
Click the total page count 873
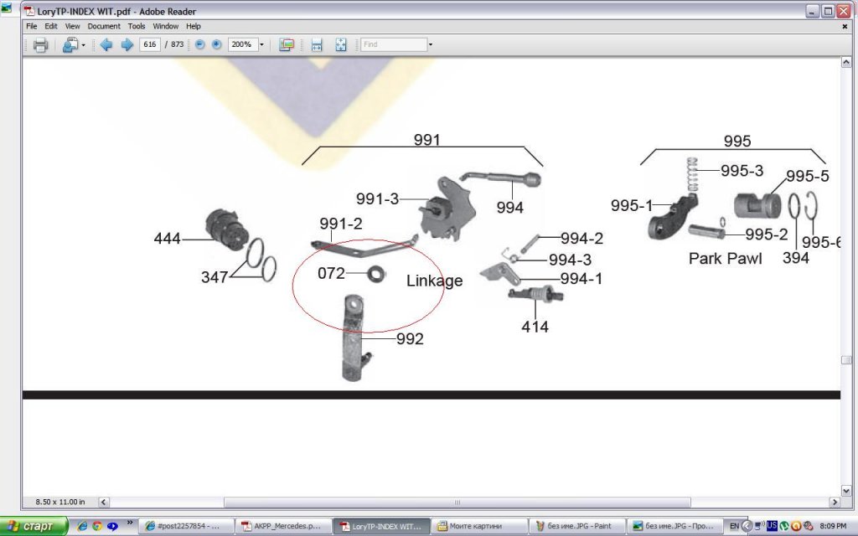[177, 44]
